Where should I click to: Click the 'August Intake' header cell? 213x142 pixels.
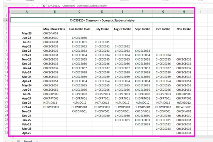(122, 29)
